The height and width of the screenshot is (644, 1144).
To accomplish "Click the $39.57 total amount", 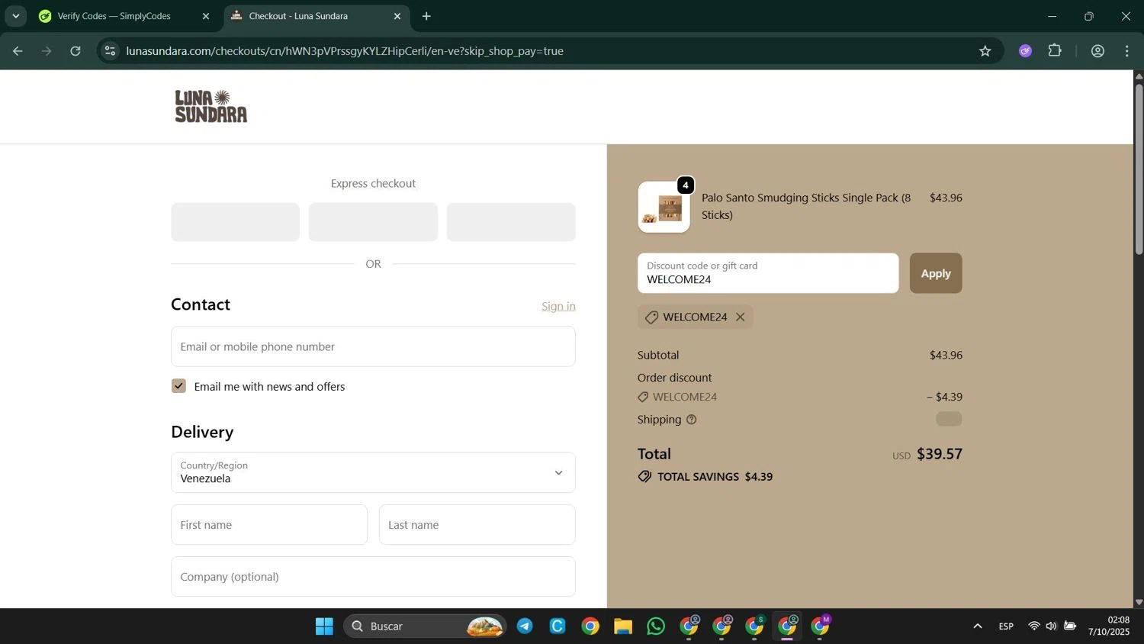I will [x=940, y=454].
